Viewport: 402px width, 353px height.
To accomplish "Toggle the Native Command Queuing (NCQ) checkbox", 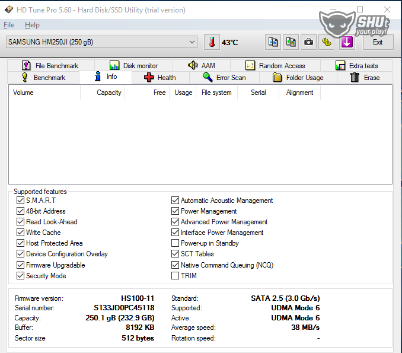I will point(175,265).
